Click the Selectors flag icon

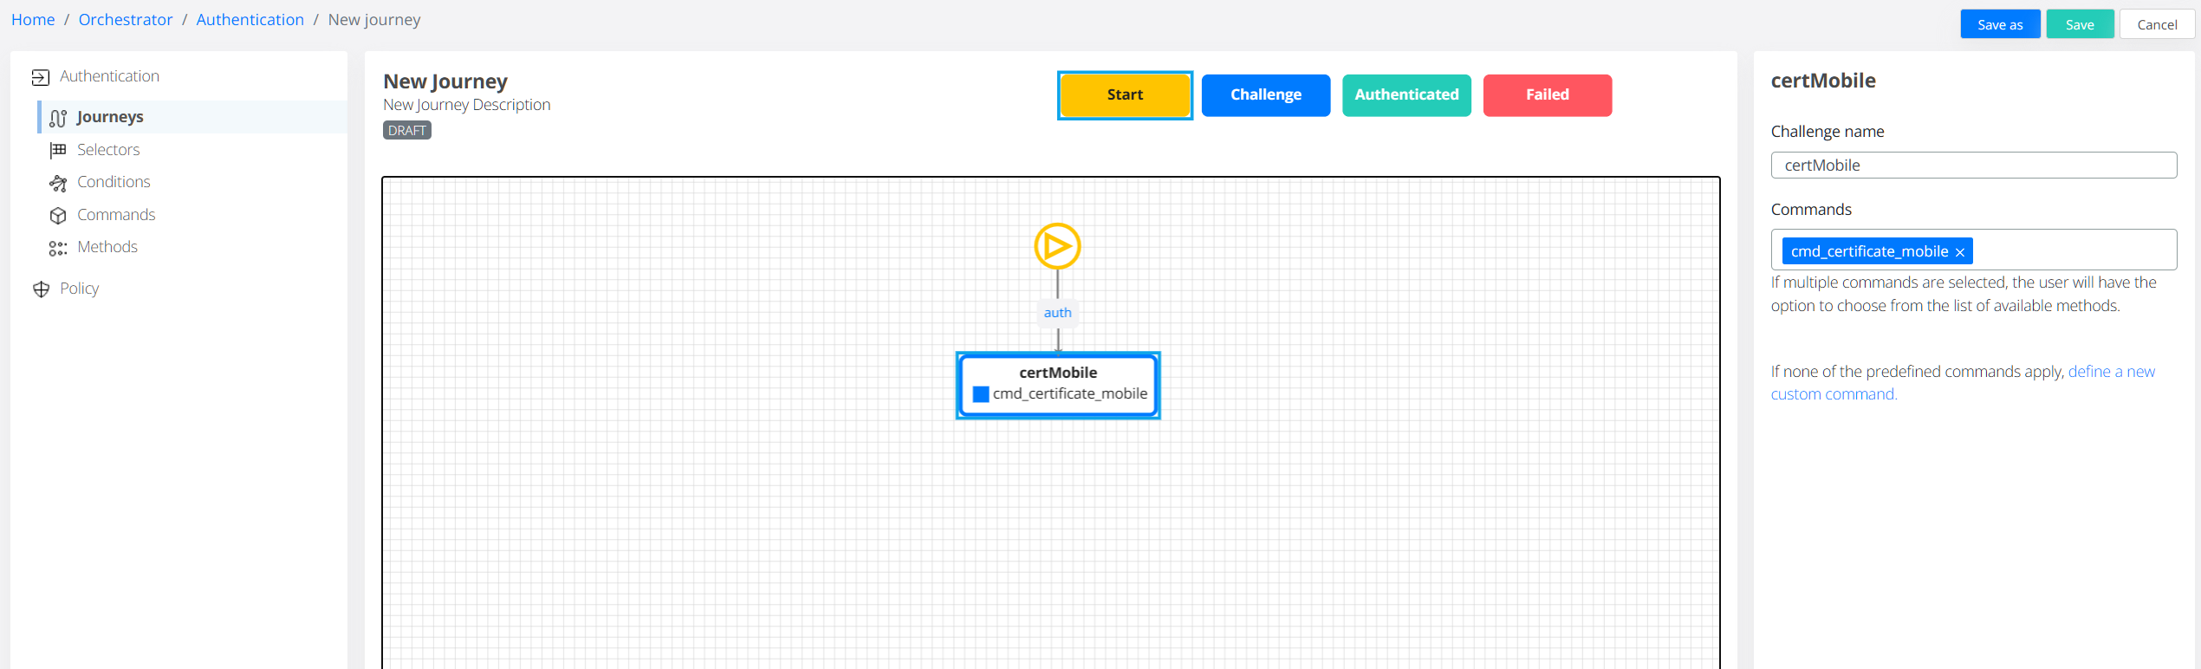coord(58,150)
